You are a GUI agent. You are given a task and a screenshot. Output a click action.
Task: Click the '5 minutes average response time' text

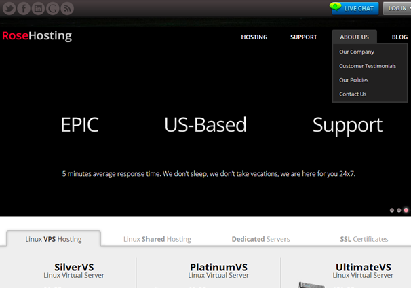(x=209, y=174)
